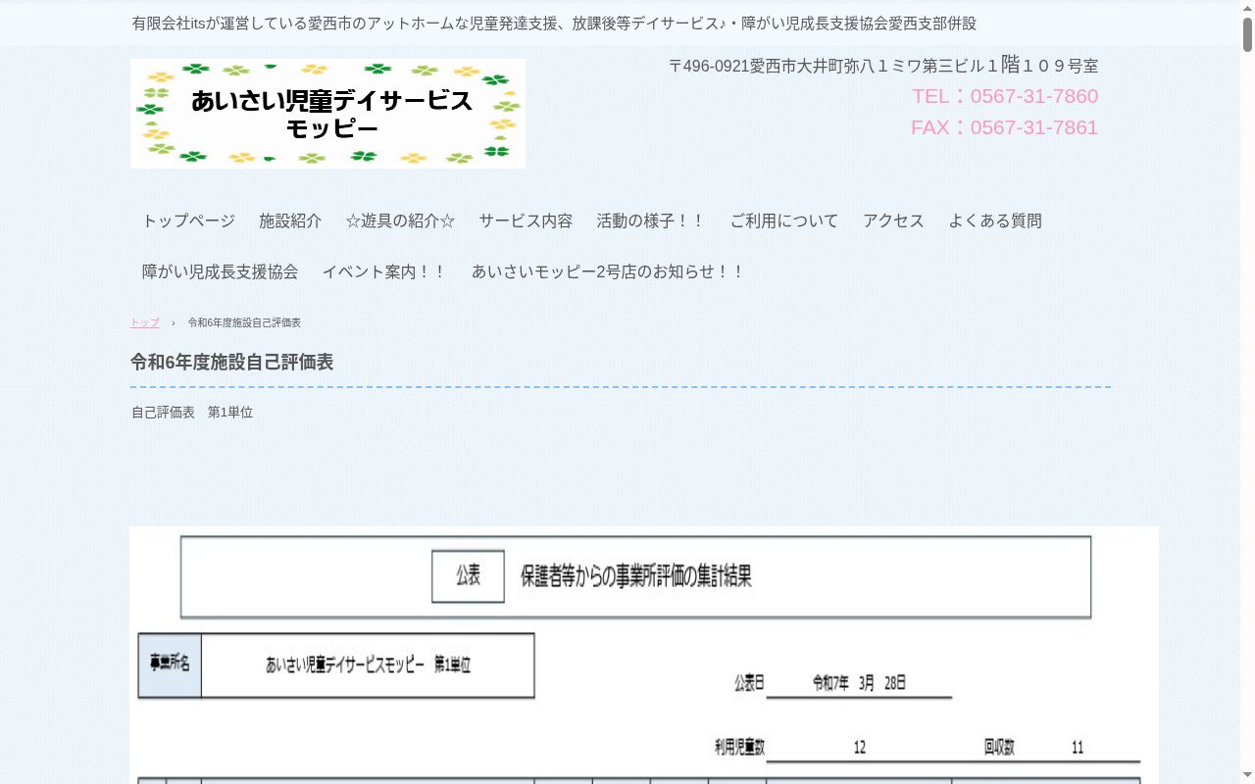
Task: Click the トップ breadcrumb link
Action: click(144, 323)
